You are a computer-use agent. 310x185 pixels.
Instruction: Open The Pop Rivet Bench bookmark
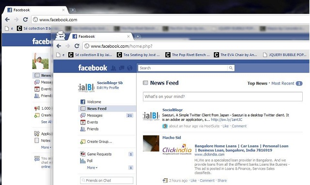coord(187,55)
